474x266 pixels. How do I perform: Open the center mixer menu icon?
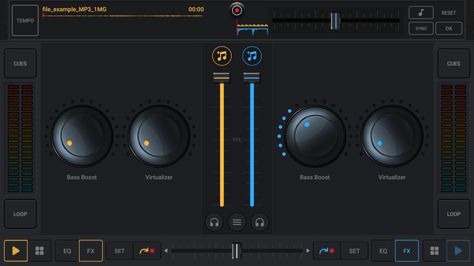(237, 222)
